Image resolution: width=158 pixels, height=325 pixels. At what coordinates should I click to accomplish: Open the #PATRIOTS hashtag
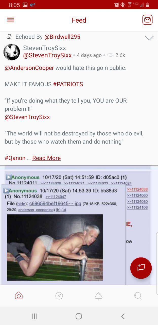pyautogui.click(x=68, y=84)
